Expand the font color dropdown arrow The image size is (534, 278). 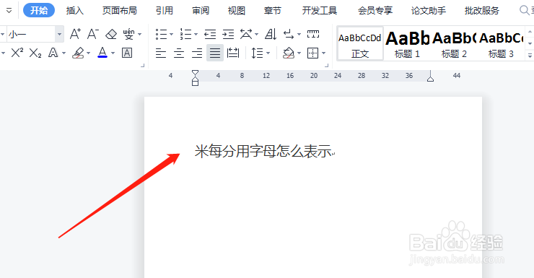[113, 53]
